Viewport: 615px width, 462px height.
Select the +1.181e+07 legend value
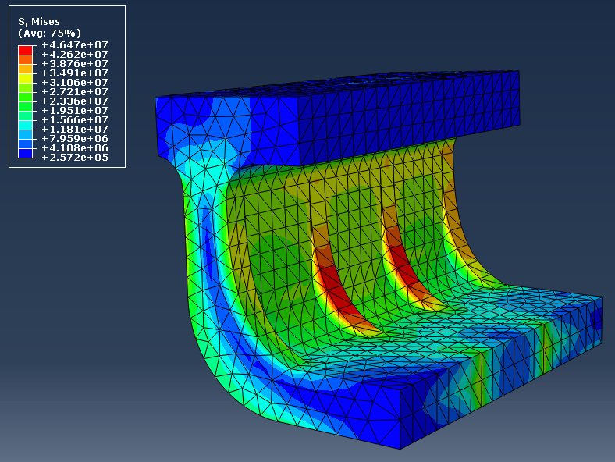point(74,130)
